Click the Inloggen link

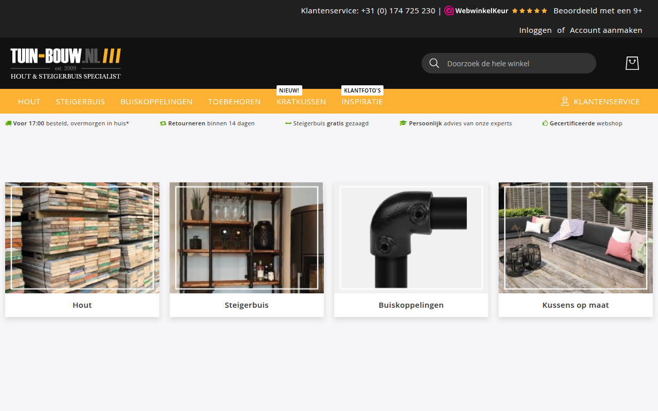(x=535, y=30)
